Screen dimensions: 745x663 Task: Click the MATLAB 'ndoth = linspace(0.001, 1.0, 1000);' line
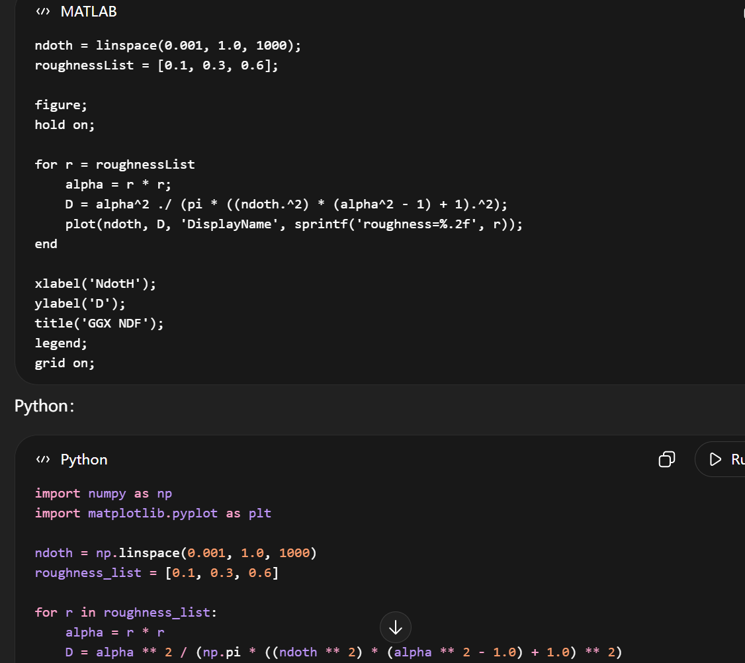pyautogui.click(x=167, y=46)
